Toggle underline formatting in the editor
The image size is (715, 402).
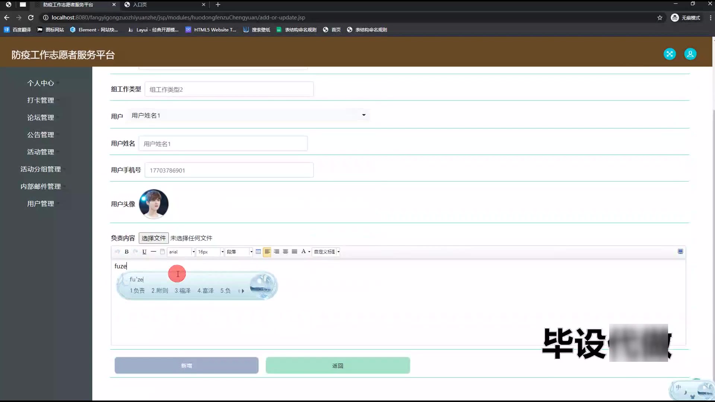pyautogui.click(x=144, y=252)
